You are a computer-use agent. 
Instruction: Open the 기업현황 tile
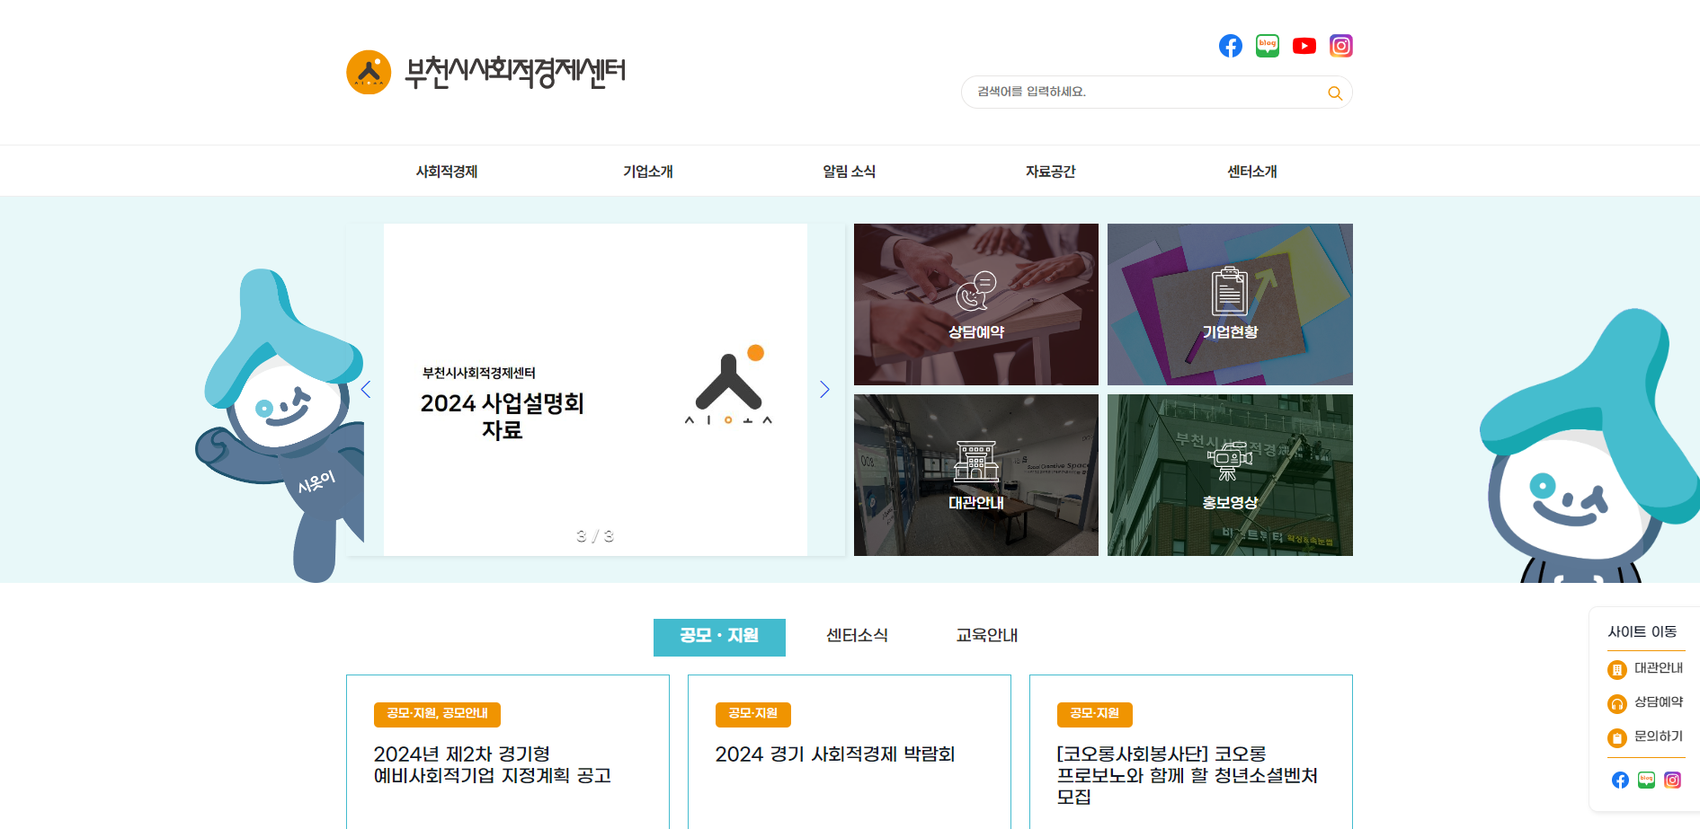[1230, 304]
